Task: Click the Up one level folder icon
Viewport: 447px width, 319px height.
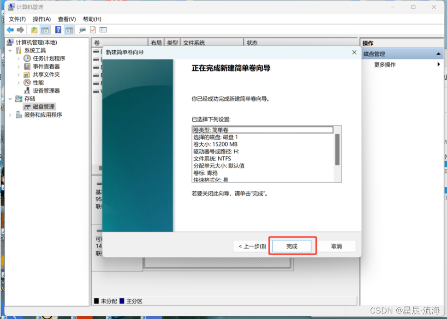Action: click(x=34, y=30)
